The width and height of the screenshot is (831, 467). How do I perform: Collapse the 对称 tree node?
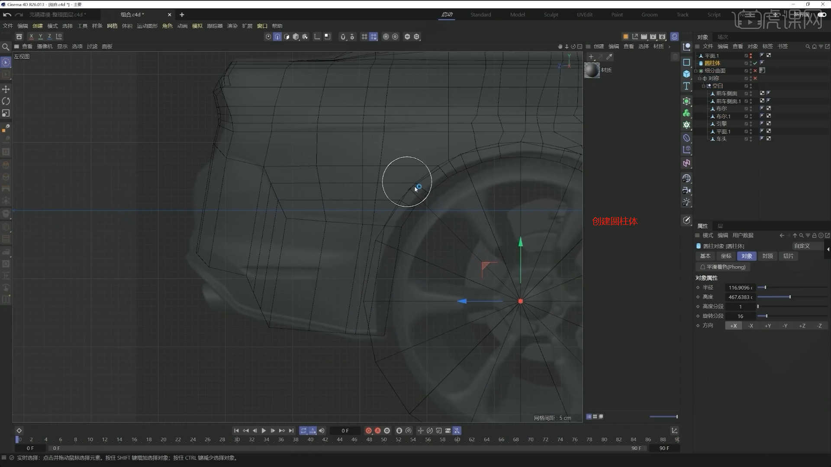(699, 78)
